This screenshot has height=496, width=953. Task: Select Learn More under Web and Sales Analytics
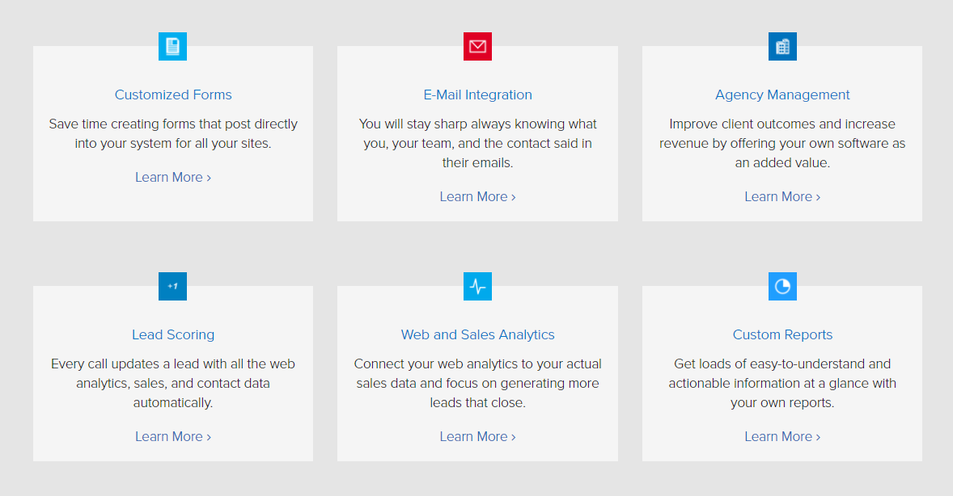tap(477, 436)
